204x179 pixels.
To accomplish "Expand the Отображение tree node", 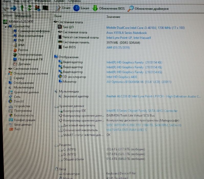I will [x=6, y=83].
